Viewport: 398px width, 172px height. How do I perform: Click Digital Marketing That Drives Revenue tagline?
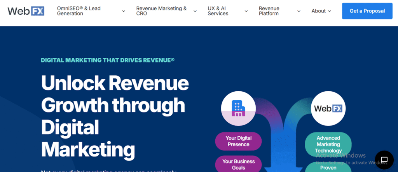click(108, 60)
